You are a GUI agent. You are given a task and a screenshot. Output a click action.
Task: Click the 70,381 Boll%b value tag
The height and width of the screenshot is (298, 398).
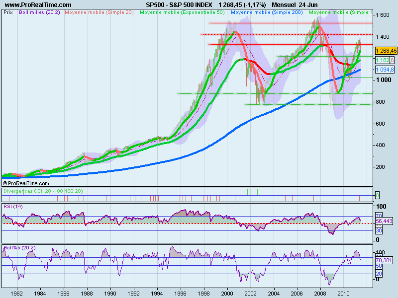click(x=384, y=260)
